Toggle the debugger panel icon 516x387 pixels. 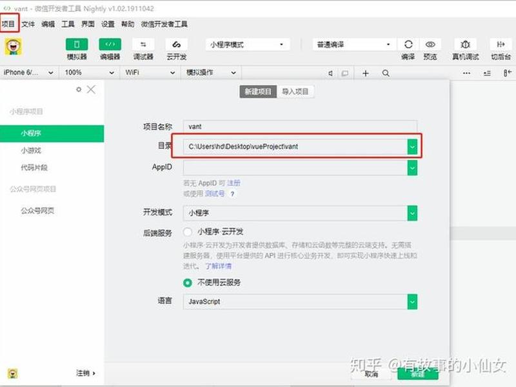pyautogui.click(x=143, y=45)
